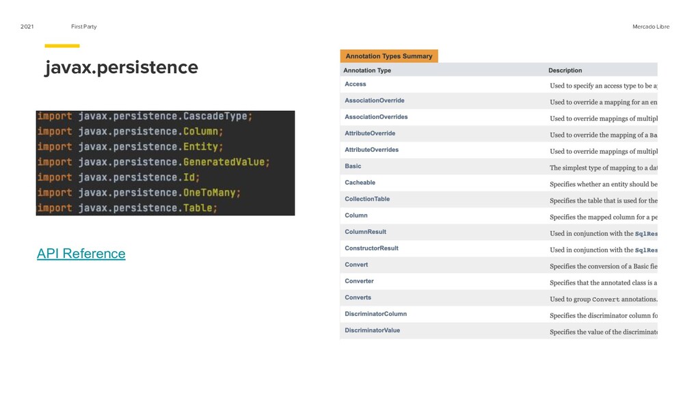700x394 pixels.
Task: Click the import javax.persistence.Table line
Action: (127, 208)
